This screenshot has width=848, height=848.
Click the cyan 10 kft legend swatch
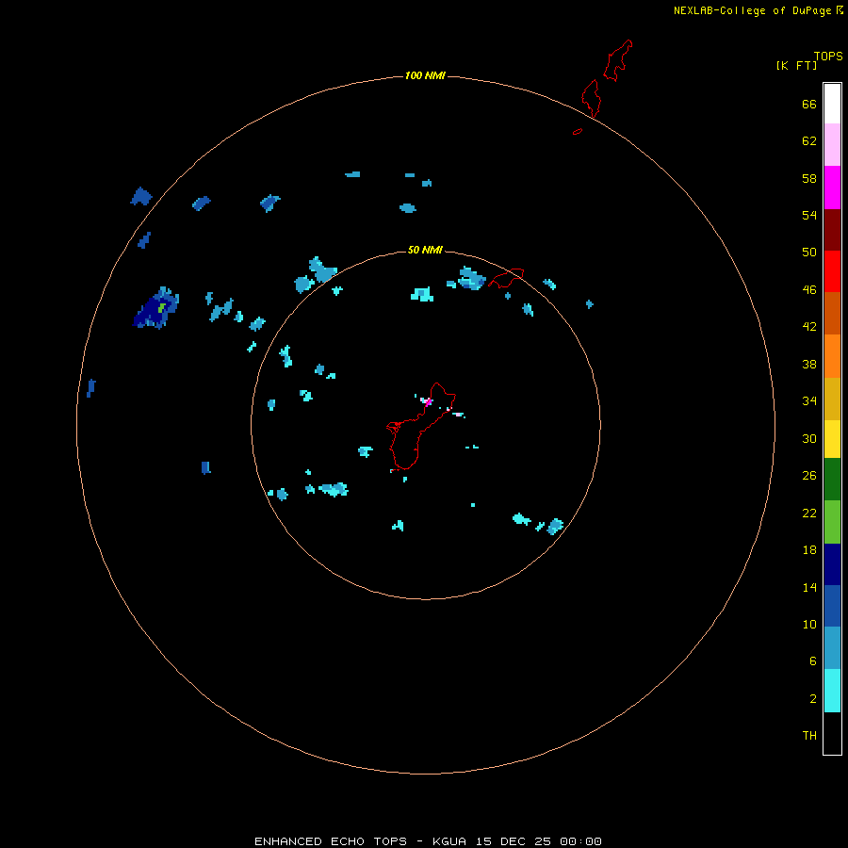(x=832, y=691)
